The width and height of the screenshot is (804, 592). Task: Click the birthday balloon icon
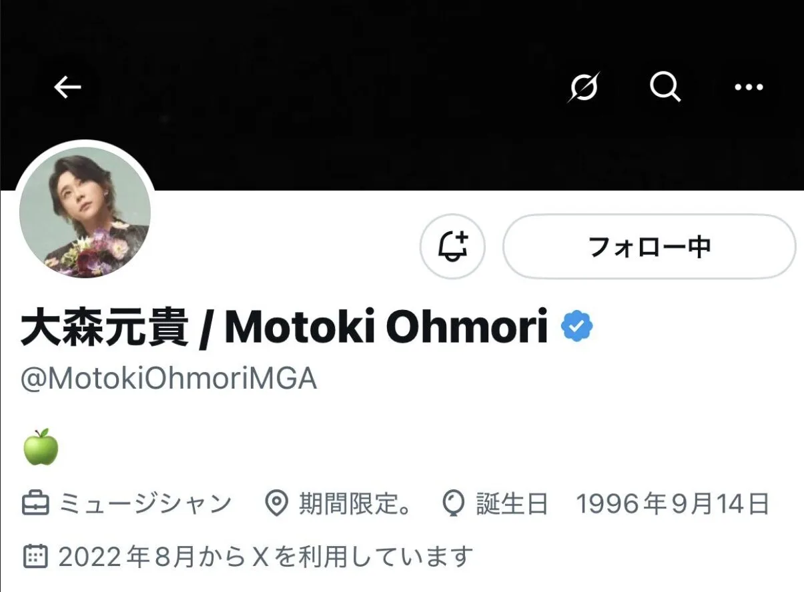[x=454, y=504]
